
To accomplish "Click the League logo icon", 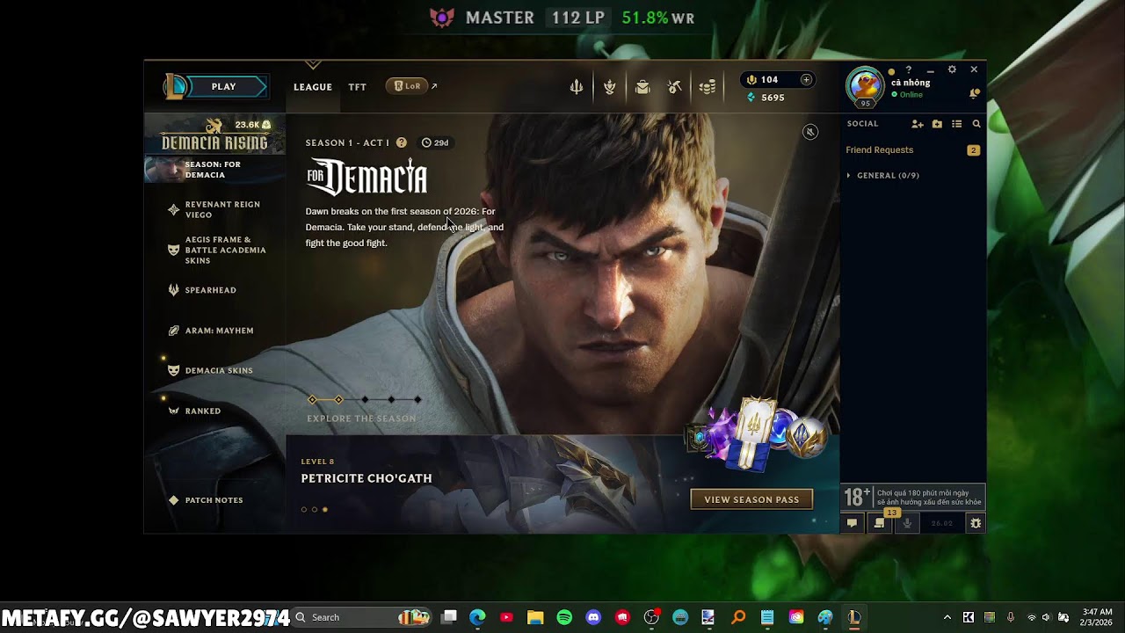I will click(176, 86).
